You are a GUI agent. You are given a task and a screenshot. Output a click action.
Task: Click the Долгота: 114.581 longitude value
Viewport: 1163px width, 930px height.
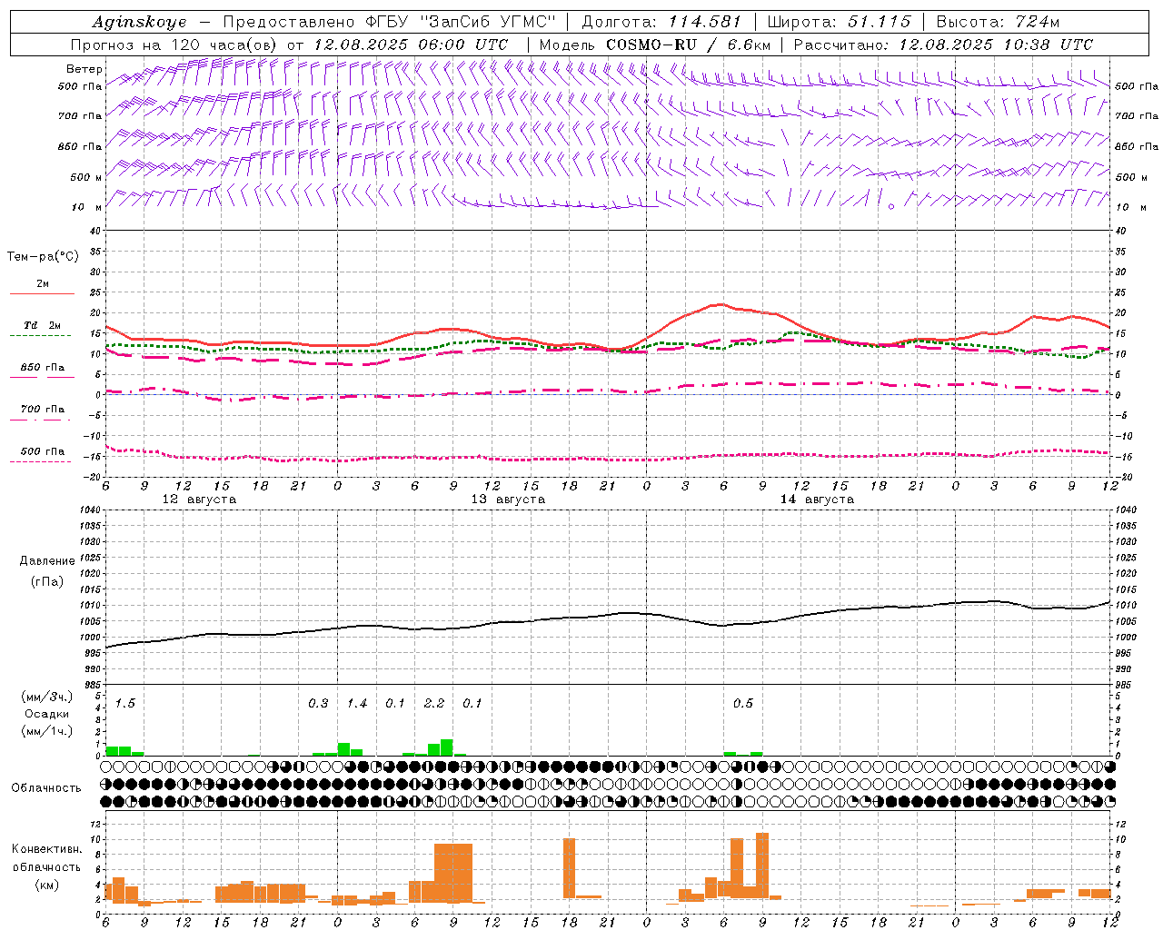[661, 23]
